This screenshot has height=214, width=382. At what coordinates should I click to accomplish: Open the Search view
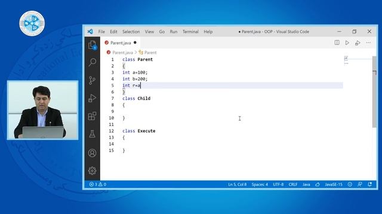pyautogui.click(x=92, y=62)
